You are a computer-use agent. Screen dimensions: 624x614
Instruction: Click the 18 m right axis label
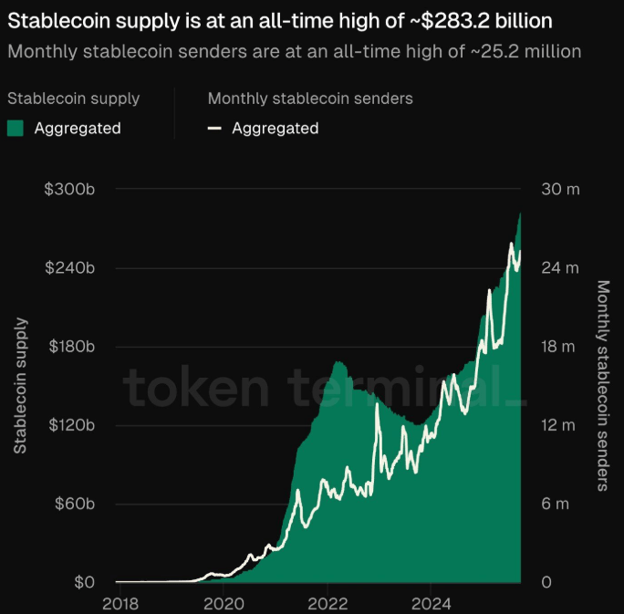point(560,347)
